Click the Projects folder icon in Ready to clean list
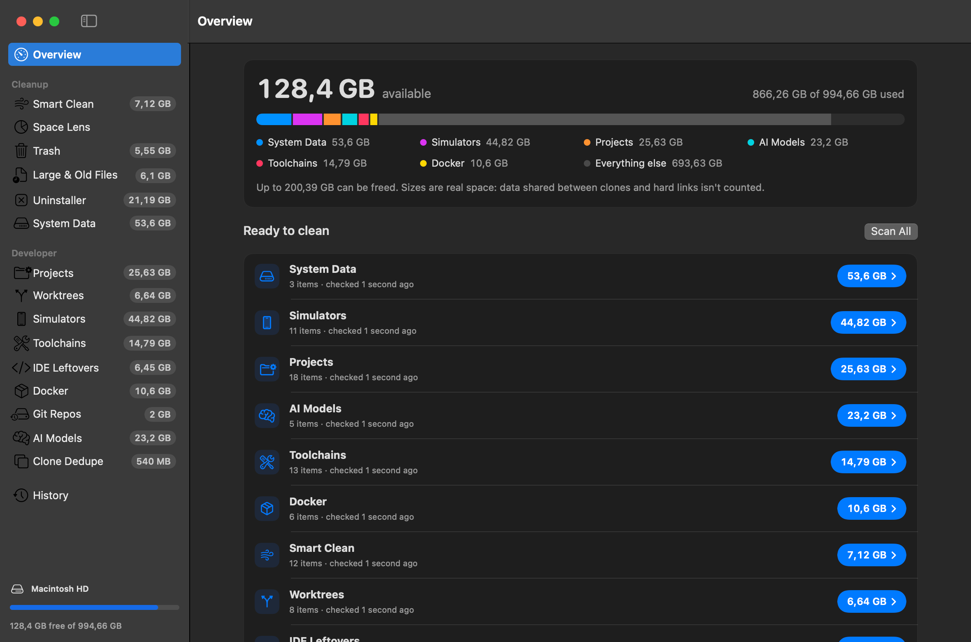 point(267,369)
